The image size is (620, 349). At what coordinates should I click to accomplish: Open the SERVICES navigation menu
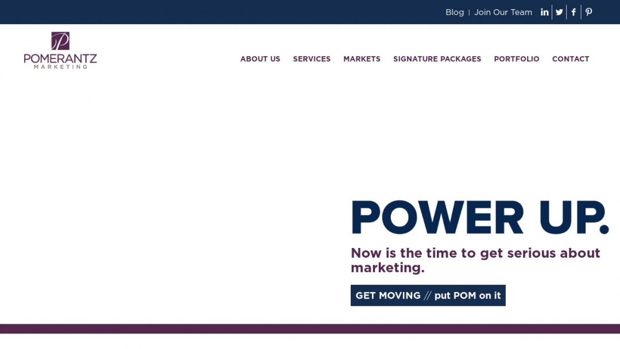[x=312, y=59]
